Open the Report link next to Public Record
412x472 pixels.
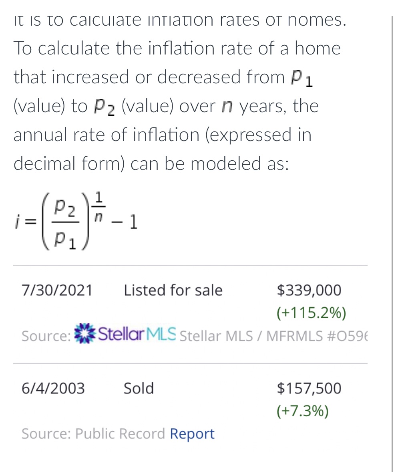point(192,434)
